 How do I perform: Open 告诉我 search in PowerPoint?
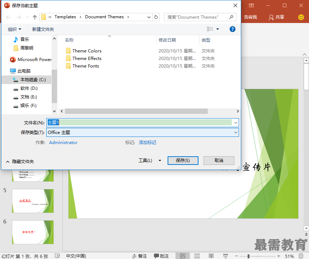point(251,17)
